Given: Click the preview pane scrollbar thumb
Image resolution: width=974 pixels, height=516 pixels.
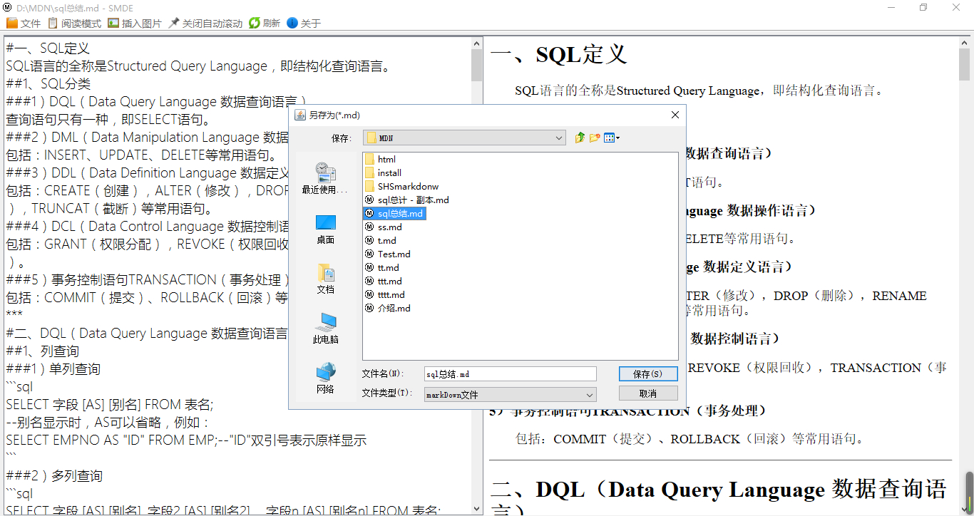Looking at the screenshot, I should pos(965,65).
